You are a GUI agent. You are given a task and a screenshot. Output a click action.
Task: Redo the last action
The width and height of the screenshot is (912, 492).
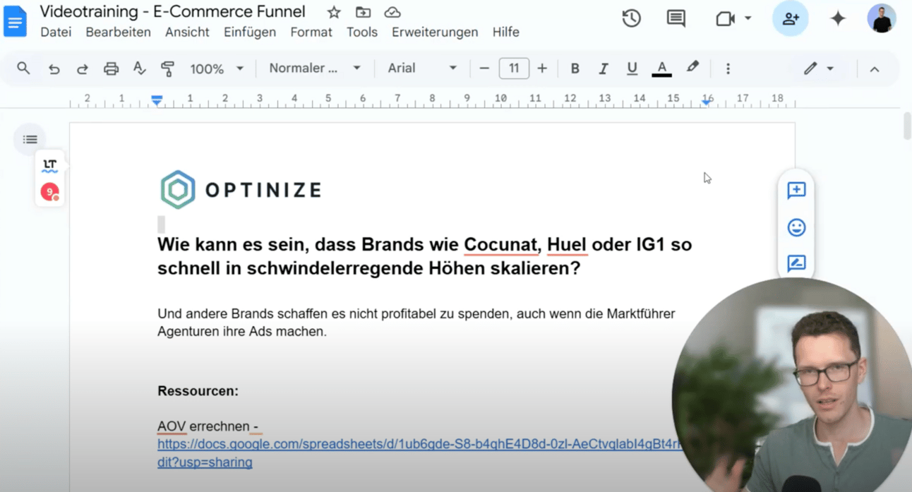82,68
